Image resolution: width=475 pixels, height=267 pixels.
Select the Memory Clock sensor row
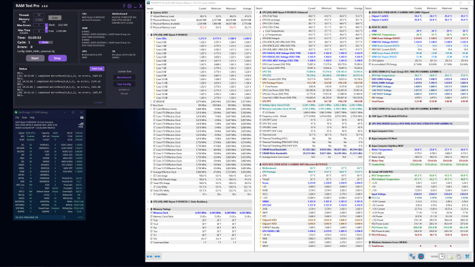(200, 213)
